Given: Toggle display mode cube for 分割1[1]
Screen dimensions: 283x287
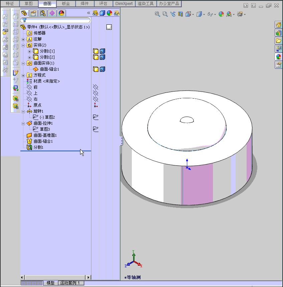Looking at the screenshot, I should point(102,51).
